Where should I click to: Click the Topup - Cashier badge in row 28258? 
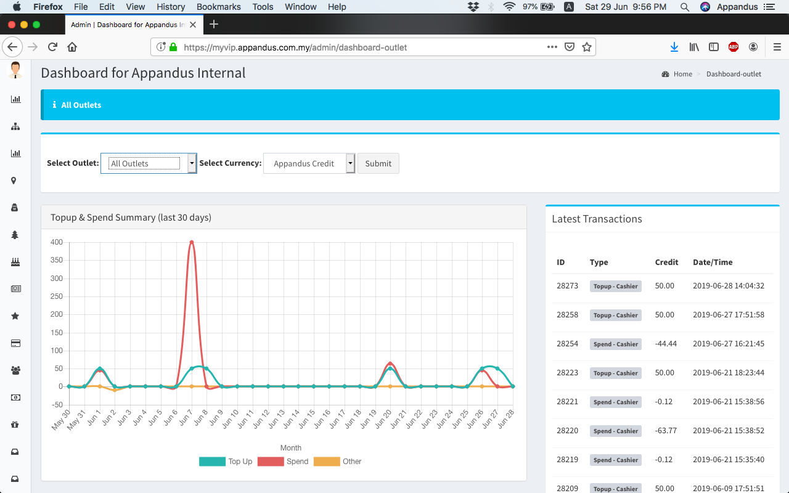616,315
